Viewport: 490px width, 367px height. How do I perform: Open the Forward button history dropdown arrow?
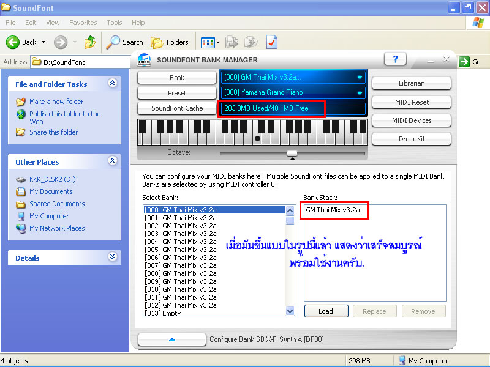click(75, 42)
